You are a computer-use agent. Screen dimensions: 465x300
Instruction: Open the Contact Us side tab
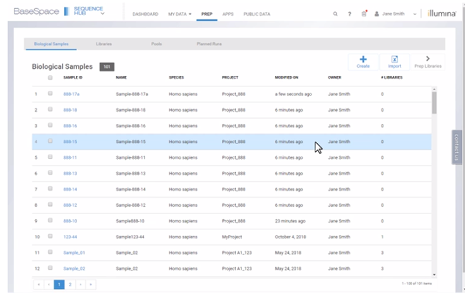pos(457,147)
